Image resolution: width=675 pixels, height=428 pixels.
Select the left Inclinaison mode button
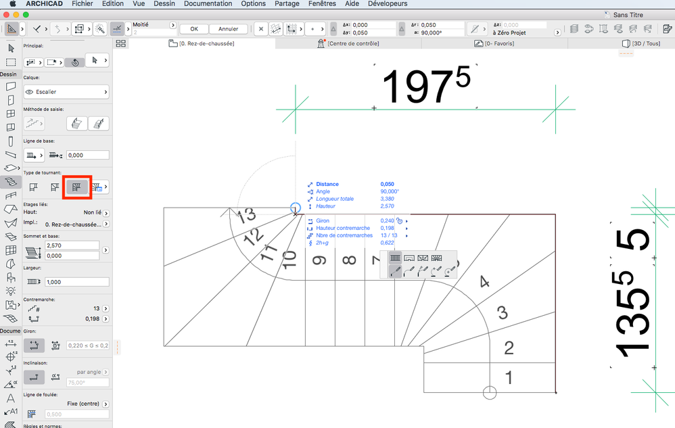34,377
